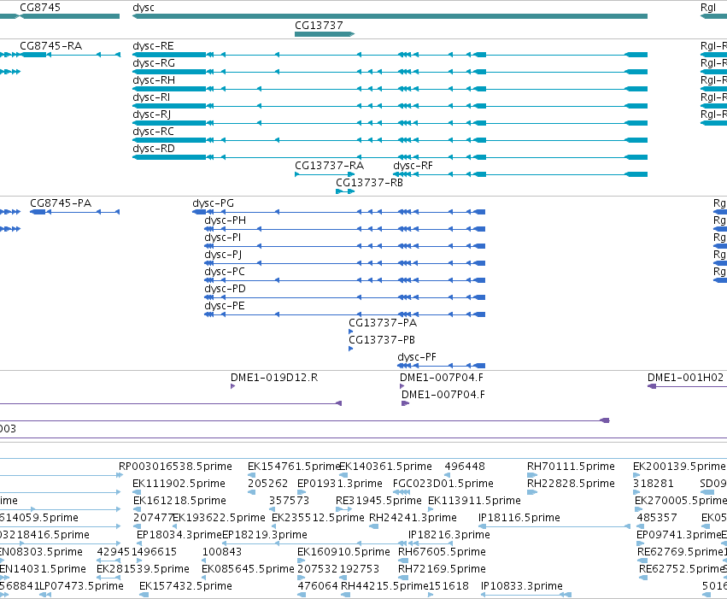Screen dimensions: 727x599
Task: Open transcript dysc-RG details
Action: (x=390, y=72)
